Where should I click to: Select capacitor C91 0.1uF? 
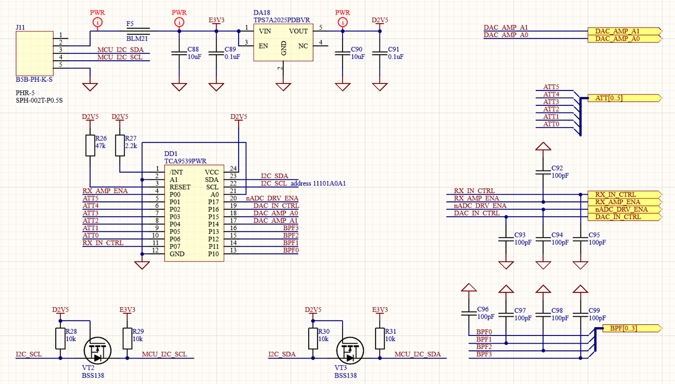coord(379,53)
